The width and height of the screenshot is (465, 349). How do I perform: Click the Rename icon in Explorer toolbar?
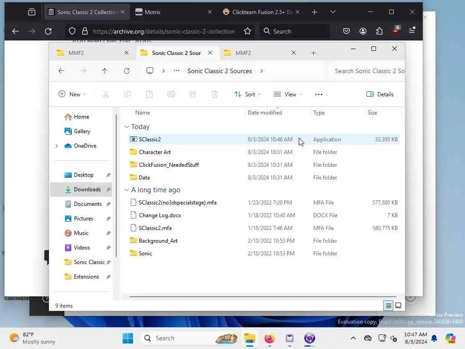tap(171, 95)
